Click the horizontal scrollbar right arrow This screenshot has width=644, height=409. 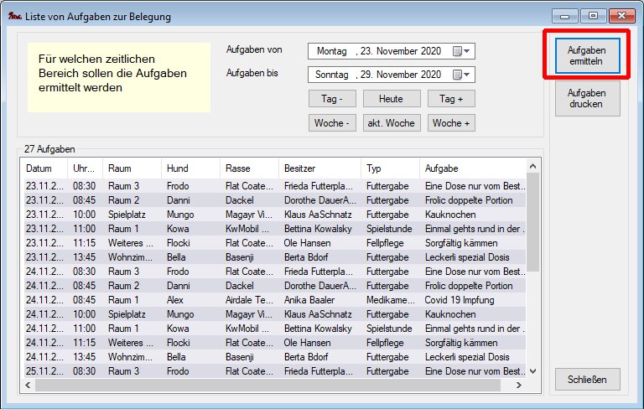[x=520, y=385]
